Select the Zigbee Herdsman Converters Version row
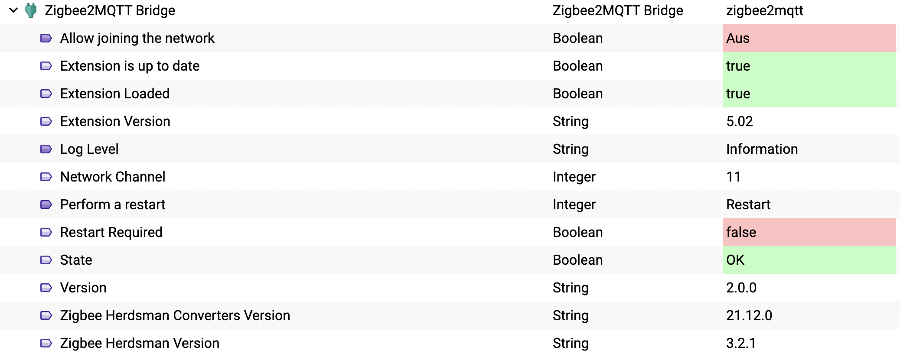This screenshot has height=357, width=900. (x=450, y=315)
